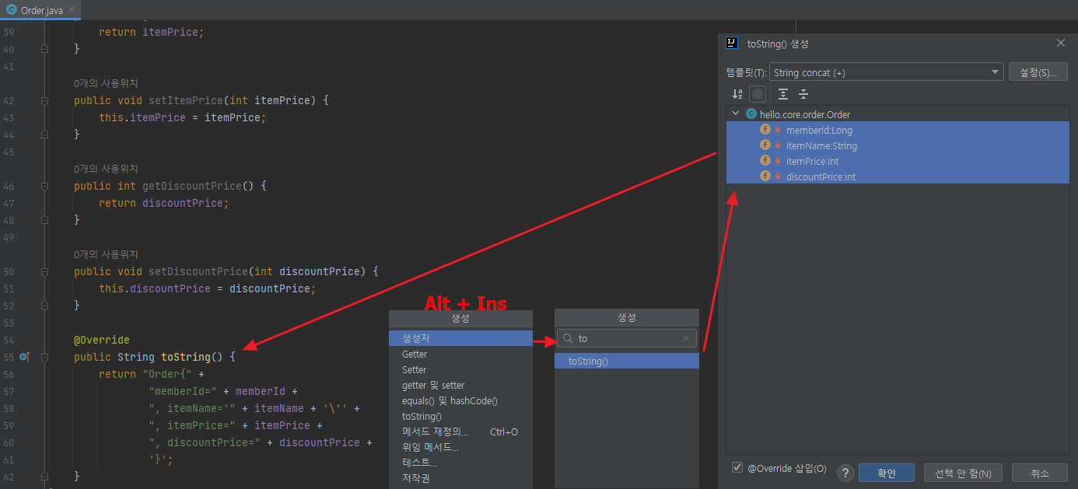Viewport: 1078px width, 489px height.
Task: Click the search field containing 'to'
Action: pyautogui.click(x=627, y=338)
